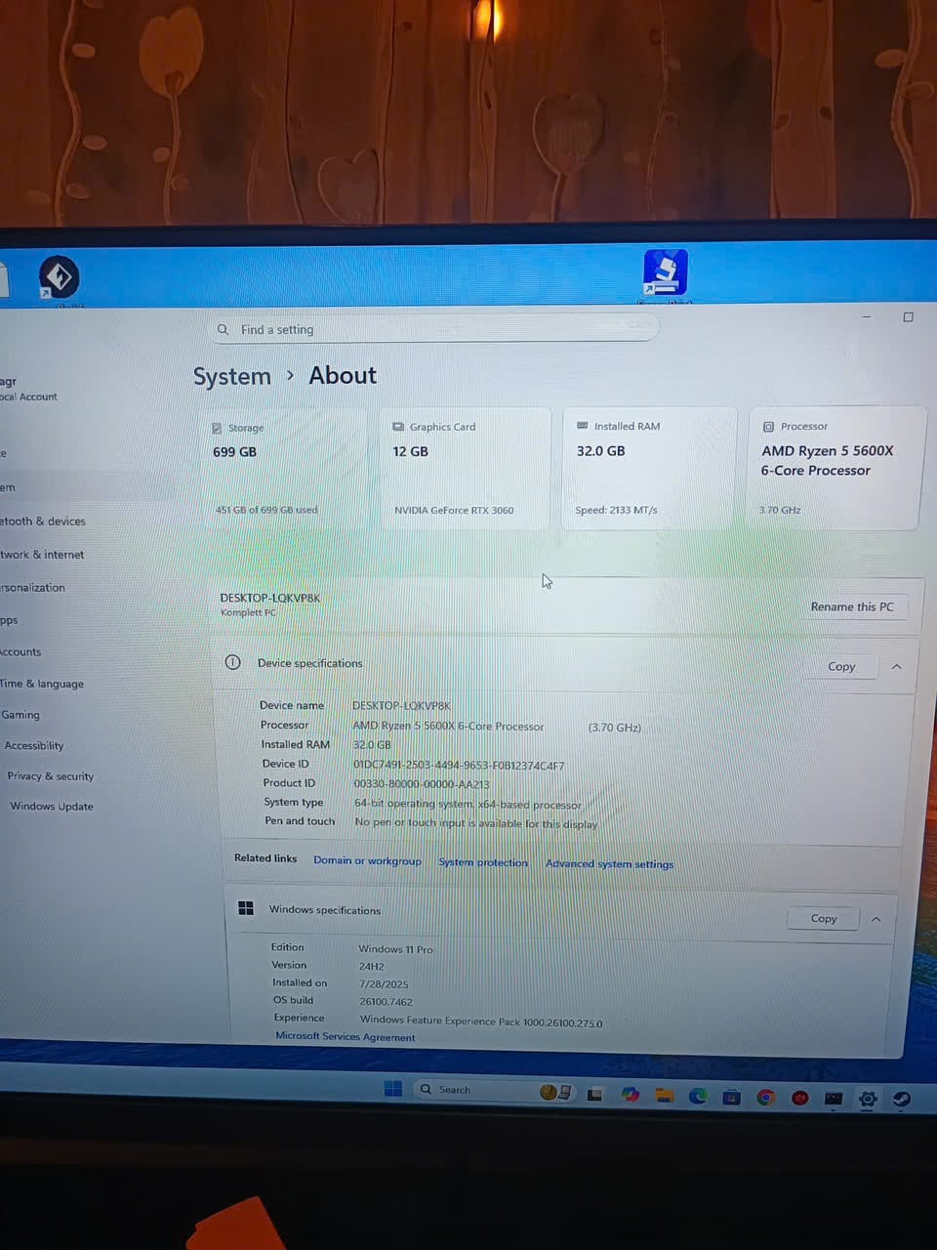Copy the Windows specifications
The width and height of the screenshot is (937, 1250).
click(824, 918)
